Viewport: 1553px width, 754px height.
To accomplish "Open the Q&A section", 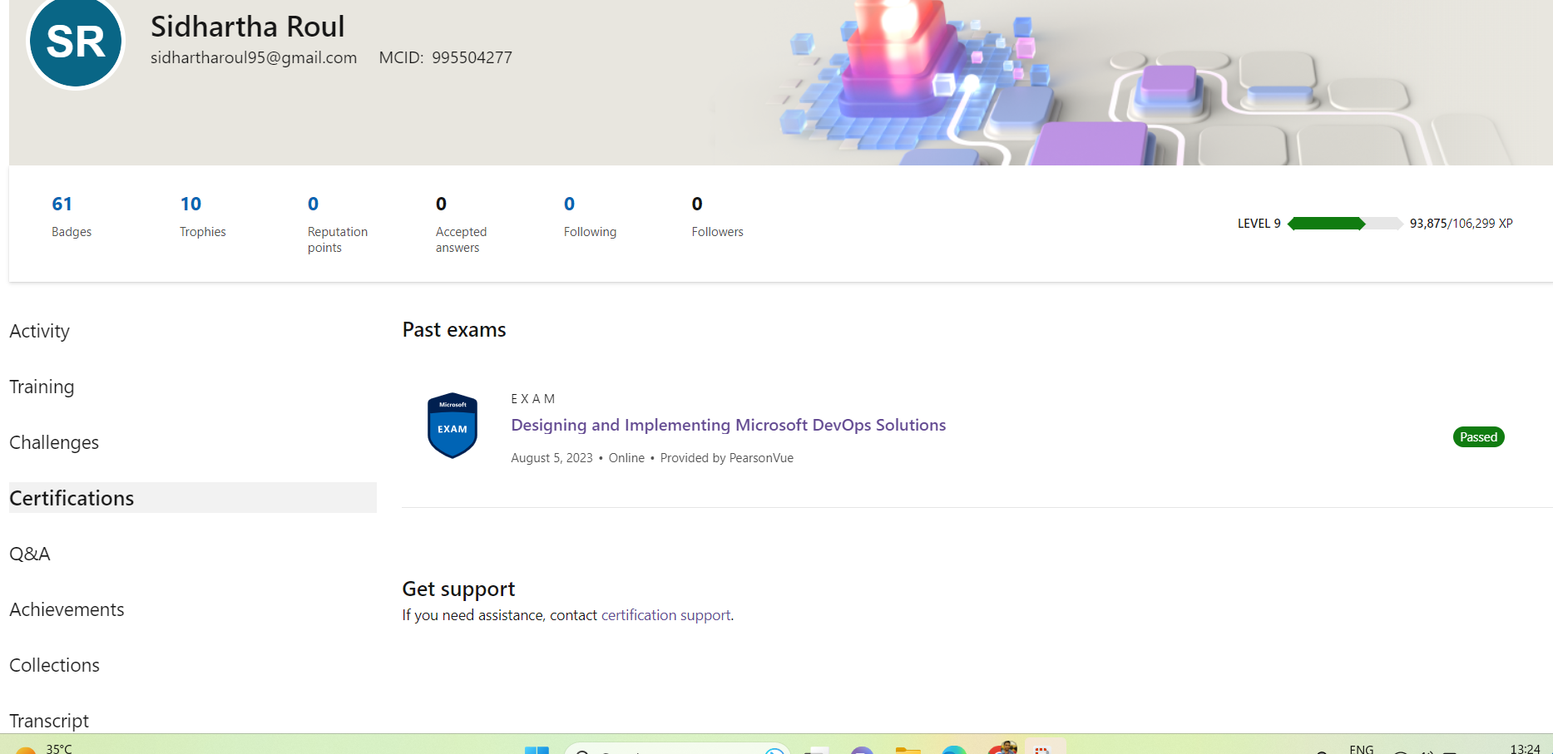I will click(x=30, y=554).
